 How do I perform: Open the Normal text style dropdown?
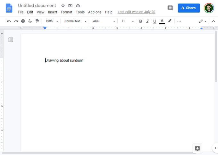(x=75, y=21)
